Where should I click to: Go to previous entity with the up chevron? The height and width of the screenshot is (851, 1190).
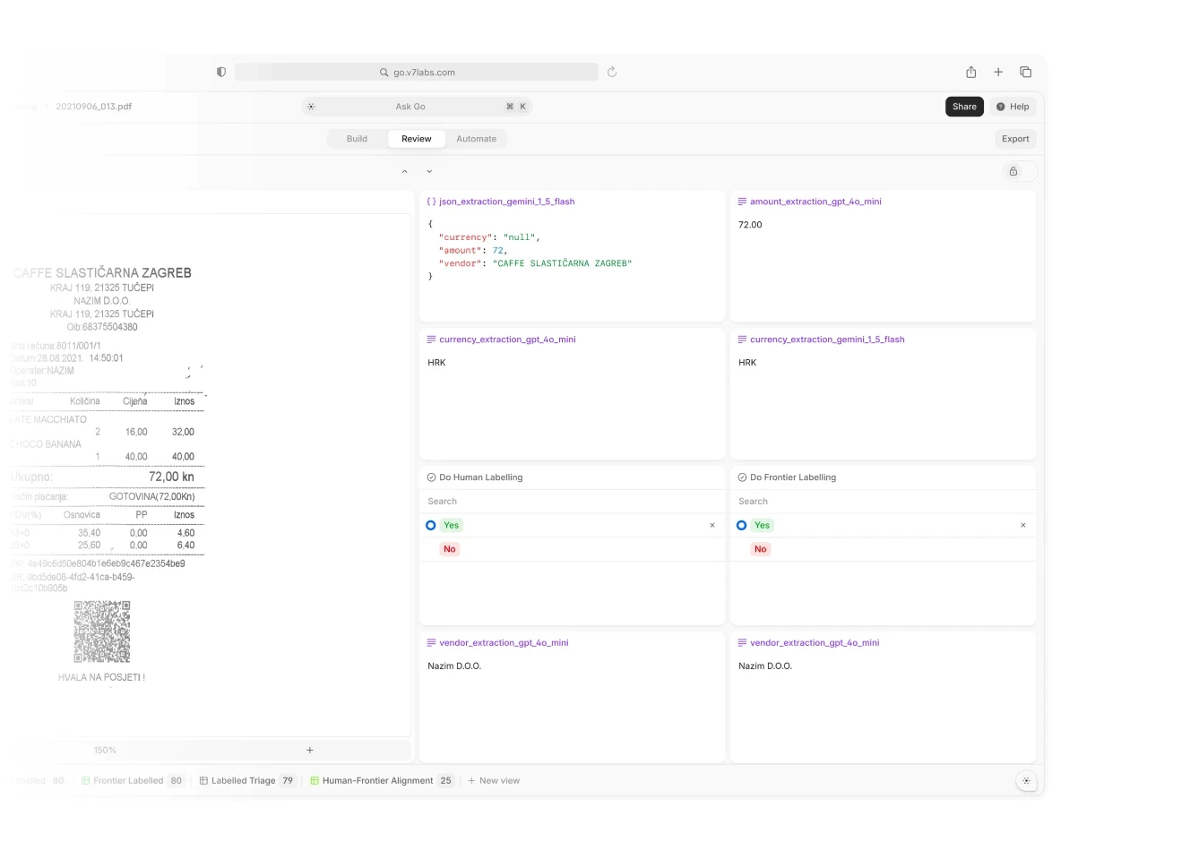[404, 171]
